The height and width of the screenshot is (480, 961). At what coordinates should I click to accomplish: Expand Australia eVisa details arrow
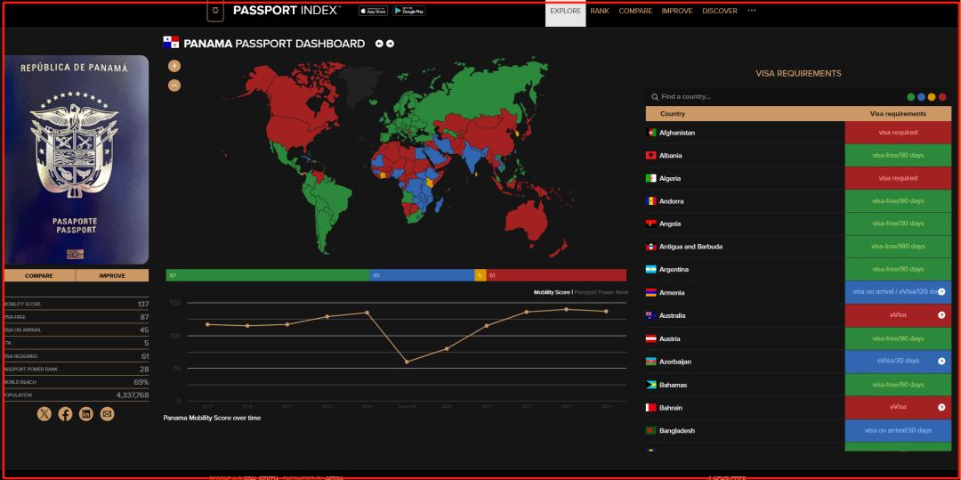click(x=941, y=315)
